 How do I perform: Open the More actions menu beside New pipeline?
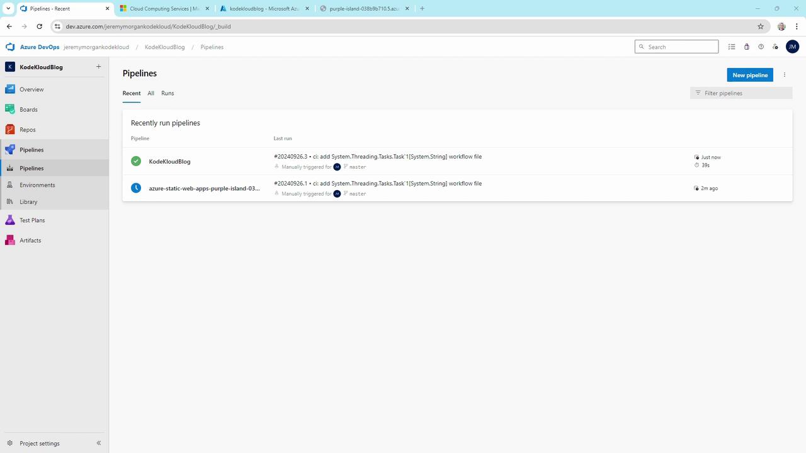pos(785,75)
